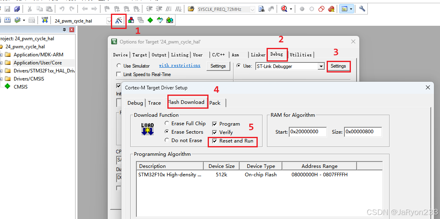Pin the Project panel with pushpin icon
The width and height of the screenshot is (440, 219).
[64, 29]
